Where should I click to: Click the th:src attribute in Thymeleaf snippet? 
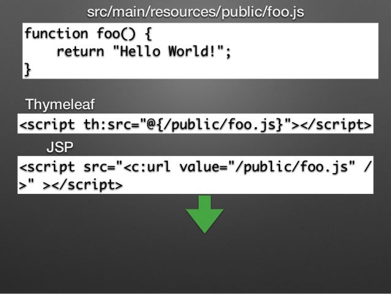(111, 125)
